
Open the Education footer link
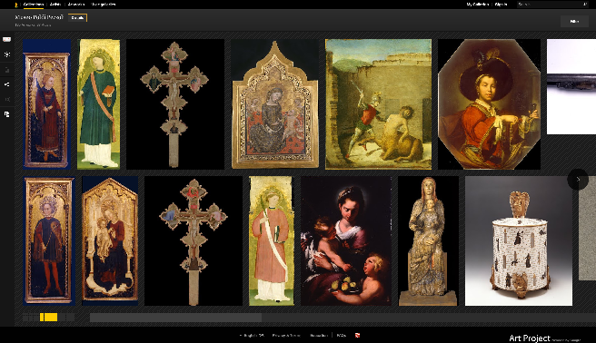pyautogui.click(x=319, y=336)
